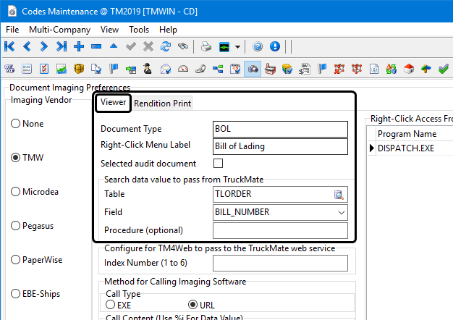Select None as imaging vendor
The image size is (453, 320).
tap(16, 124)
